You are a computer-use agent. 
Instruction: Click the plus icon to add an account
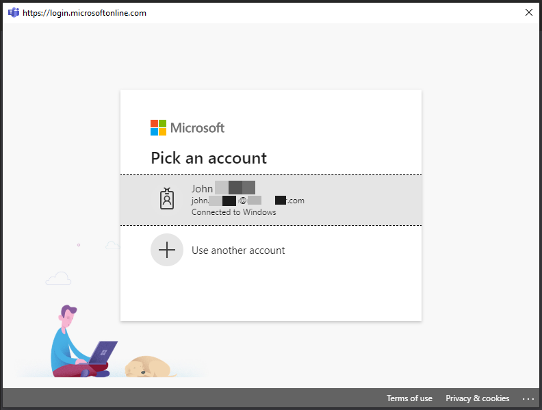click(x=167, y=250)
